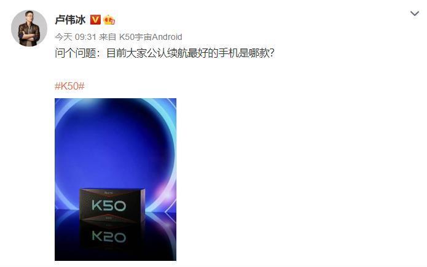Click the K50 lettering on the box

click(x=109, y=205)
